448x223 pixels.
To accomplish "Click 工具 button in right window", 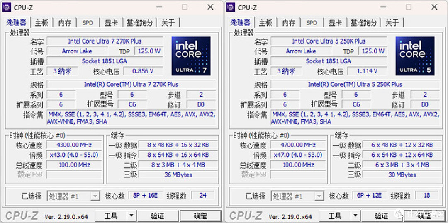I will (335, 216).
